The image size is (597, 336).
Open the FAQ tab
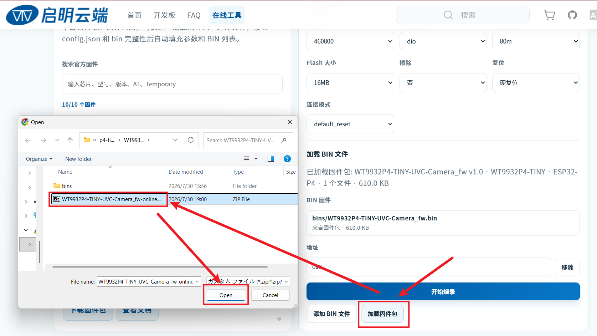click(x=194, y=15)
